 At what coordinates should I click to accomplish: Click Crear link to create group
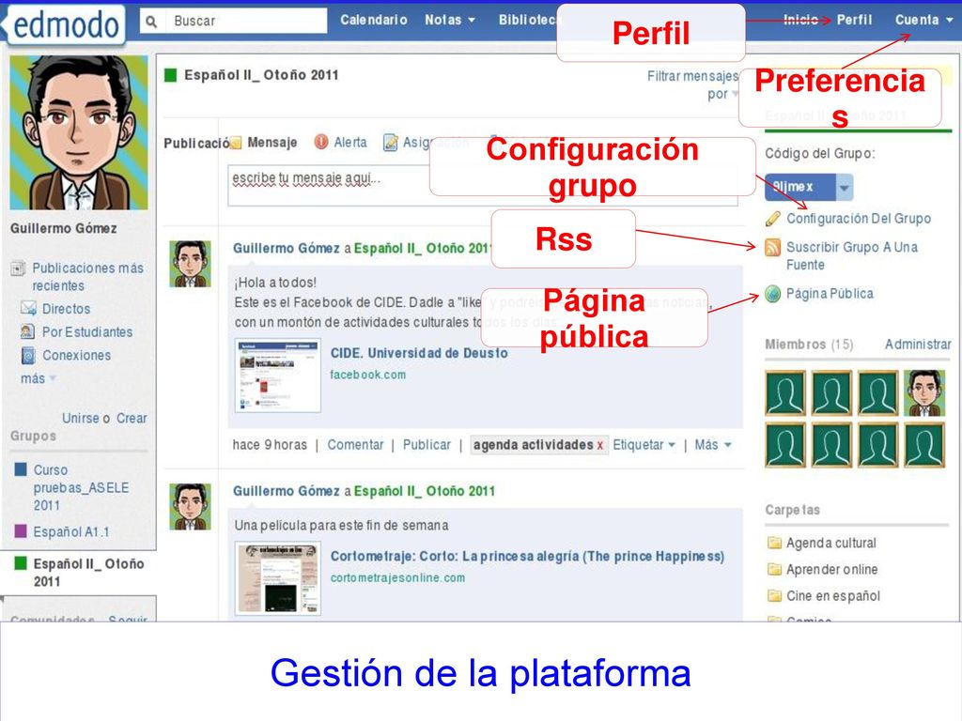click(x=132, y=418)
